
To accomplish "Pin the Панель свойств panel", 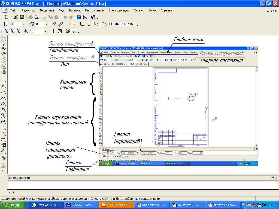I will (x=273, y=177).
